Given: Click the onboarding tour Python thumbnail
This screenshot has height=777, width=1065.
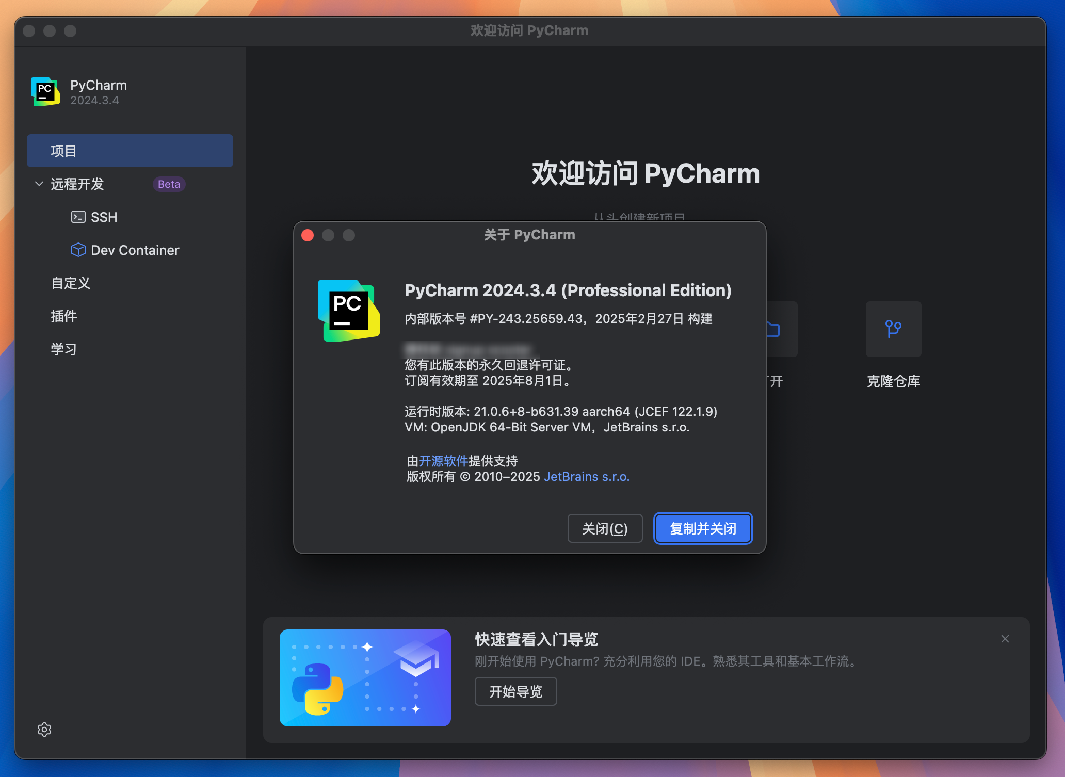Looking at the screenshot, I should (x=365, y=677).
